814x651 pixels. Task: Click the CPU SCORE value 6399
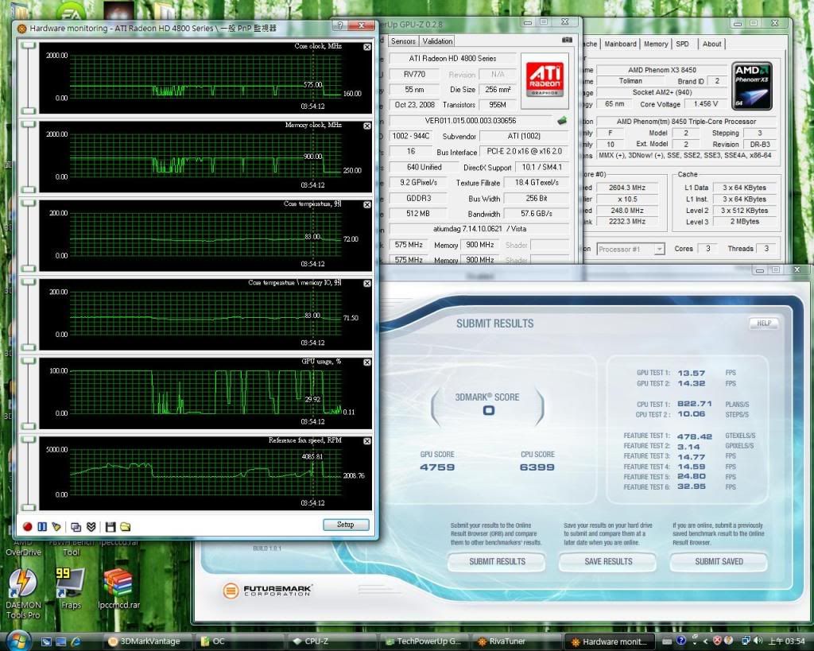pyautogui.click(x=537, y=467)
